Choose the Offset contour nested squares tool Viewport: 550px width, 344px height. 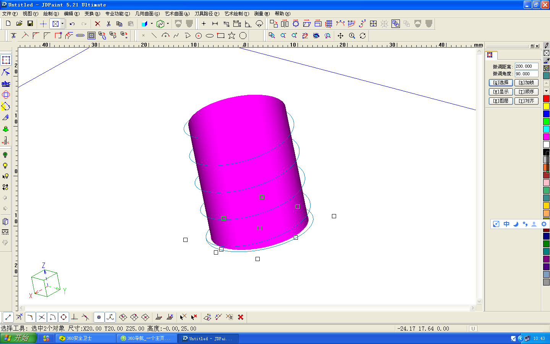[x=91, y=36]
